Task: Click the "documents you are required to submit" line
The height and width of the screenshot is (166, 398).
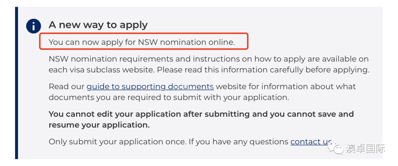Action: pyautogui.click(x=169, y=97)
